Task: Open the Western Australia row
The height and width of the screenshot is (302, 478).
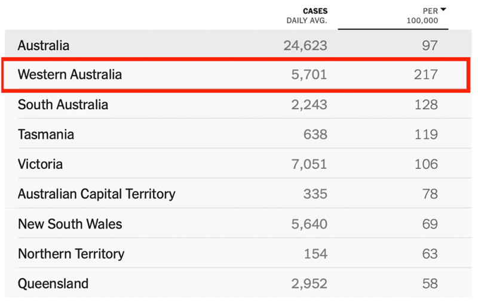Action: coord(235,75)
